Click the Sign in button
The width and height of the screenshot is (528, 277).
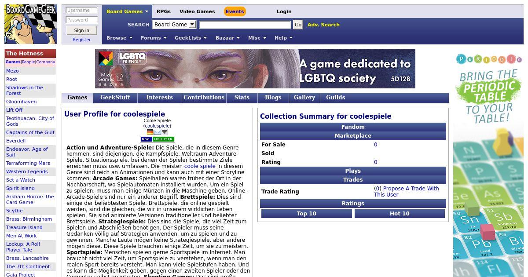click(81, 30)
